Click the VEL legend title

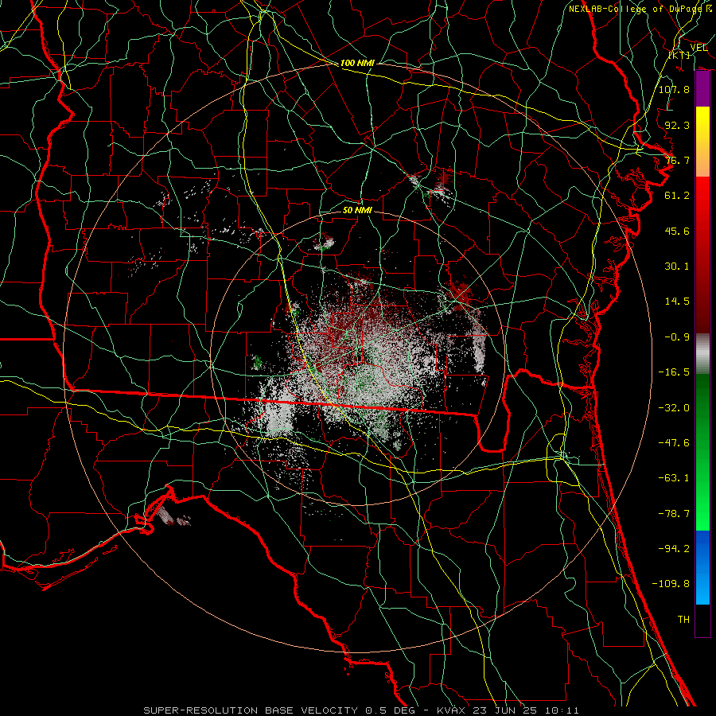(698, 47)
